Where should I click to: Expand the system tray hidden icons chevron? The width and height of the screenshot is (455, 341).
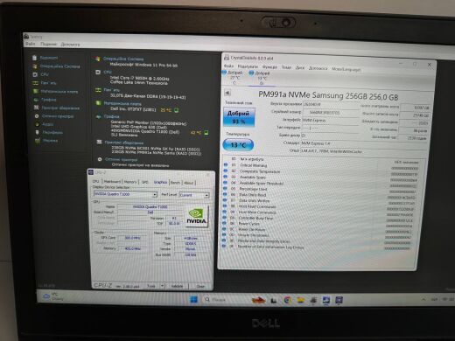[423, 299]
